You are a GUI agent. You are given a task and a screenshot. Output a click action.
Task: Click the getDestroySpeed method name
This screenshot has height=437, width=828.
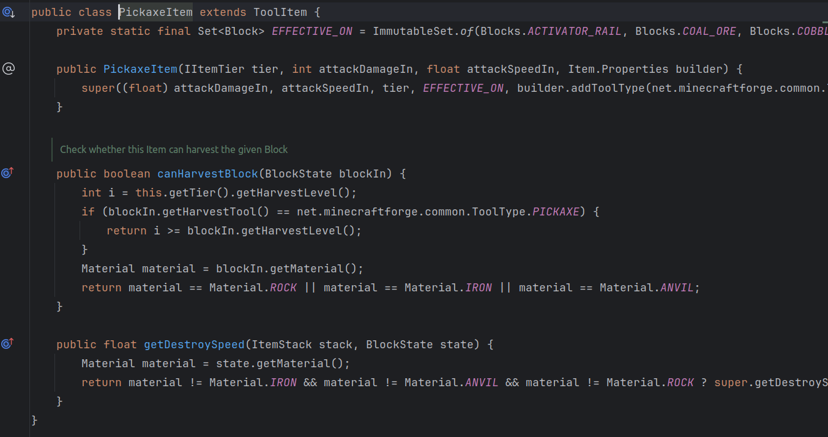pyautogui.click(x=194, y=345)
